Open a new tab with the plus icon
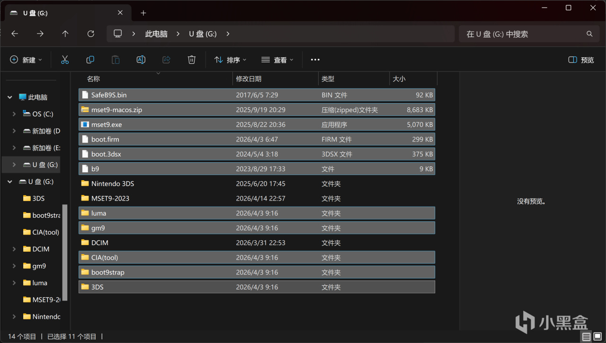Screen dimensions: 606x343 point(143,13)
